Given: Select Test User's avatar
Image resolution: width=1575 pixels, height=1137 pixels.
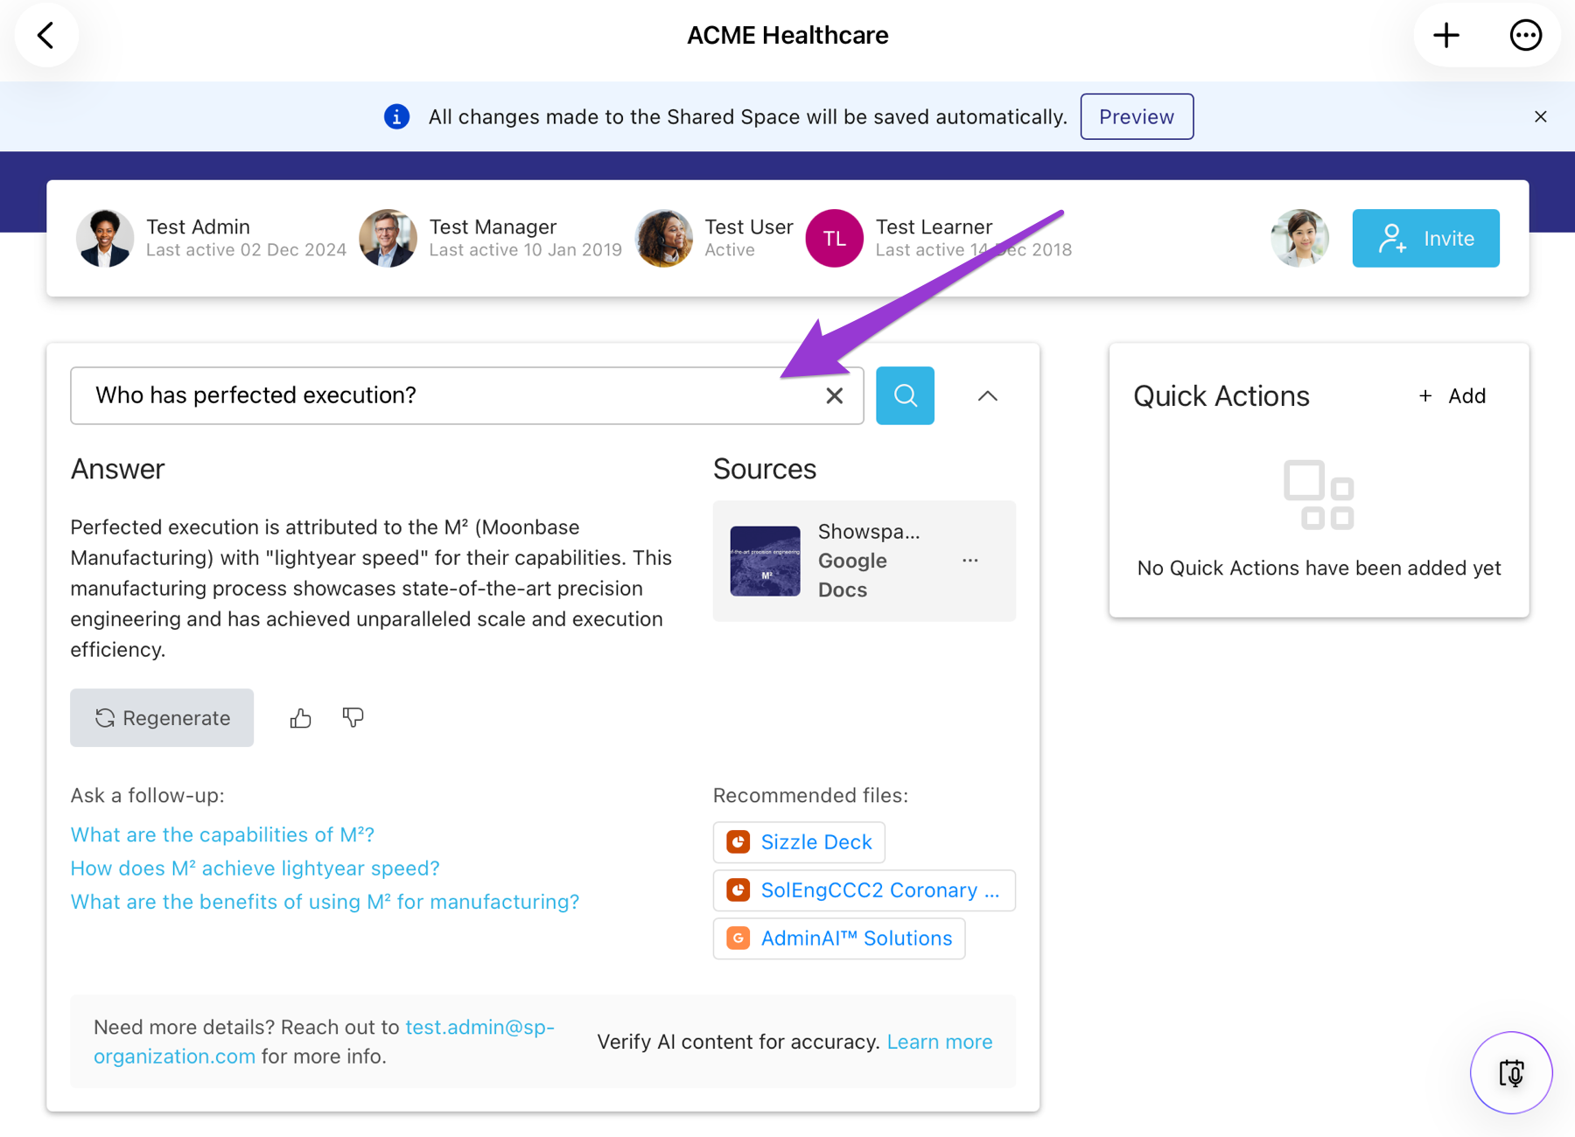Looking at the screenshot, I should [x=663, y=238].
